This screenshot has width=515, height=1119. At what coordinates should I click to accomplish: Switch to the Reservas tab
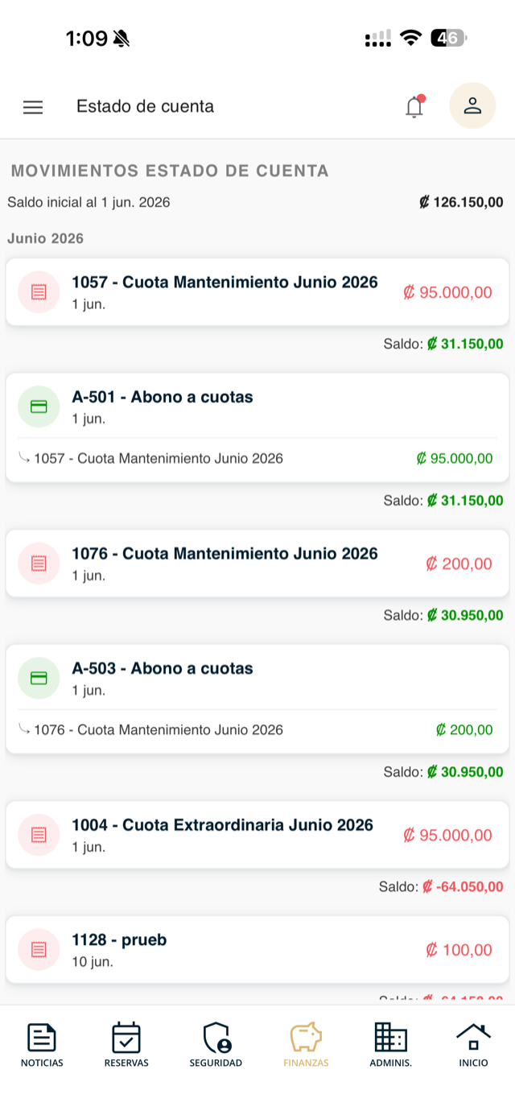(126, 1044)
